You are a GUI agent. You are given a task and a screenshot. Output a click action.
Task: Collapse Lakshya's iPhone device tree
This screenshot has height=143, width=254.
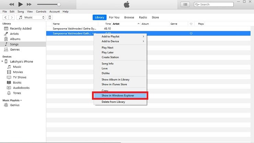2,61
